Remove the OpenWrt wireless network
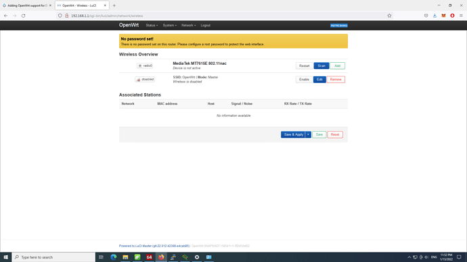This screenshot has width=467, height=262. click(x=336, y=79)
